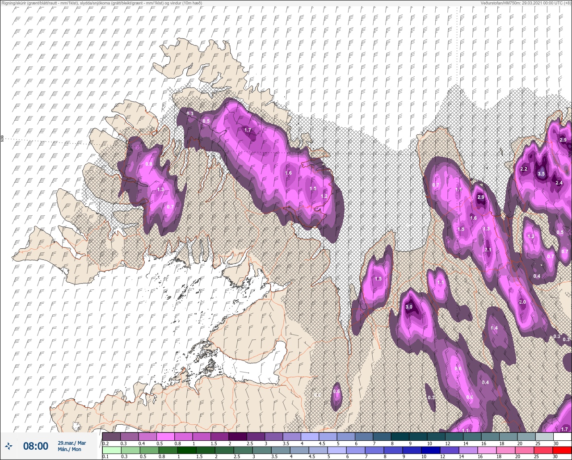Select upper legend swatch between 0.2 and 0.3
The height and width of the screenshot is (460, 572).
(111, 436)
